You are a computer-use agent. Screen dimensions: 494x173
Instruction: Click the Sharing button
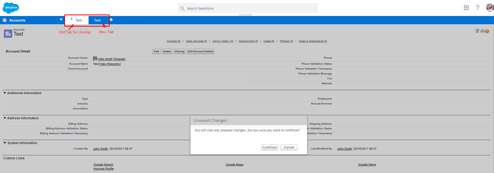[179, 51]
